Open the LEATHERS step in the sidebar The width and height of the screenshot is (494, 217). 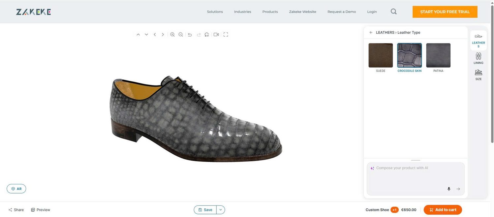click(x=479, y=40)
